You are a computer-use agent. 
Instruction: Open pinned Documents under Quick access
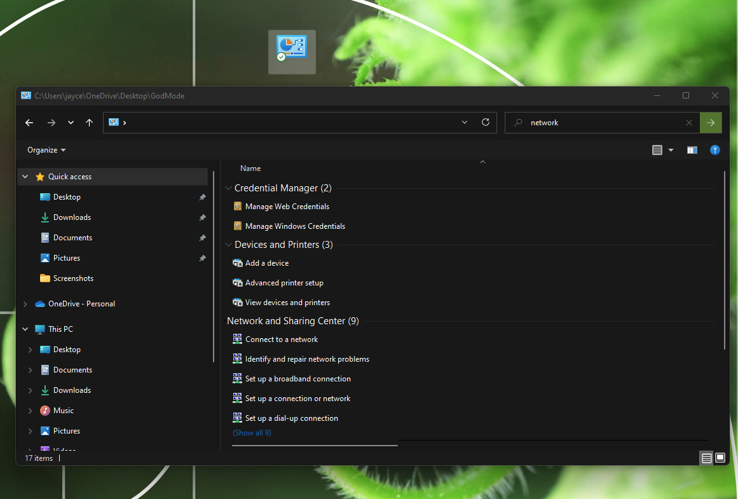[x=72, y=237]
